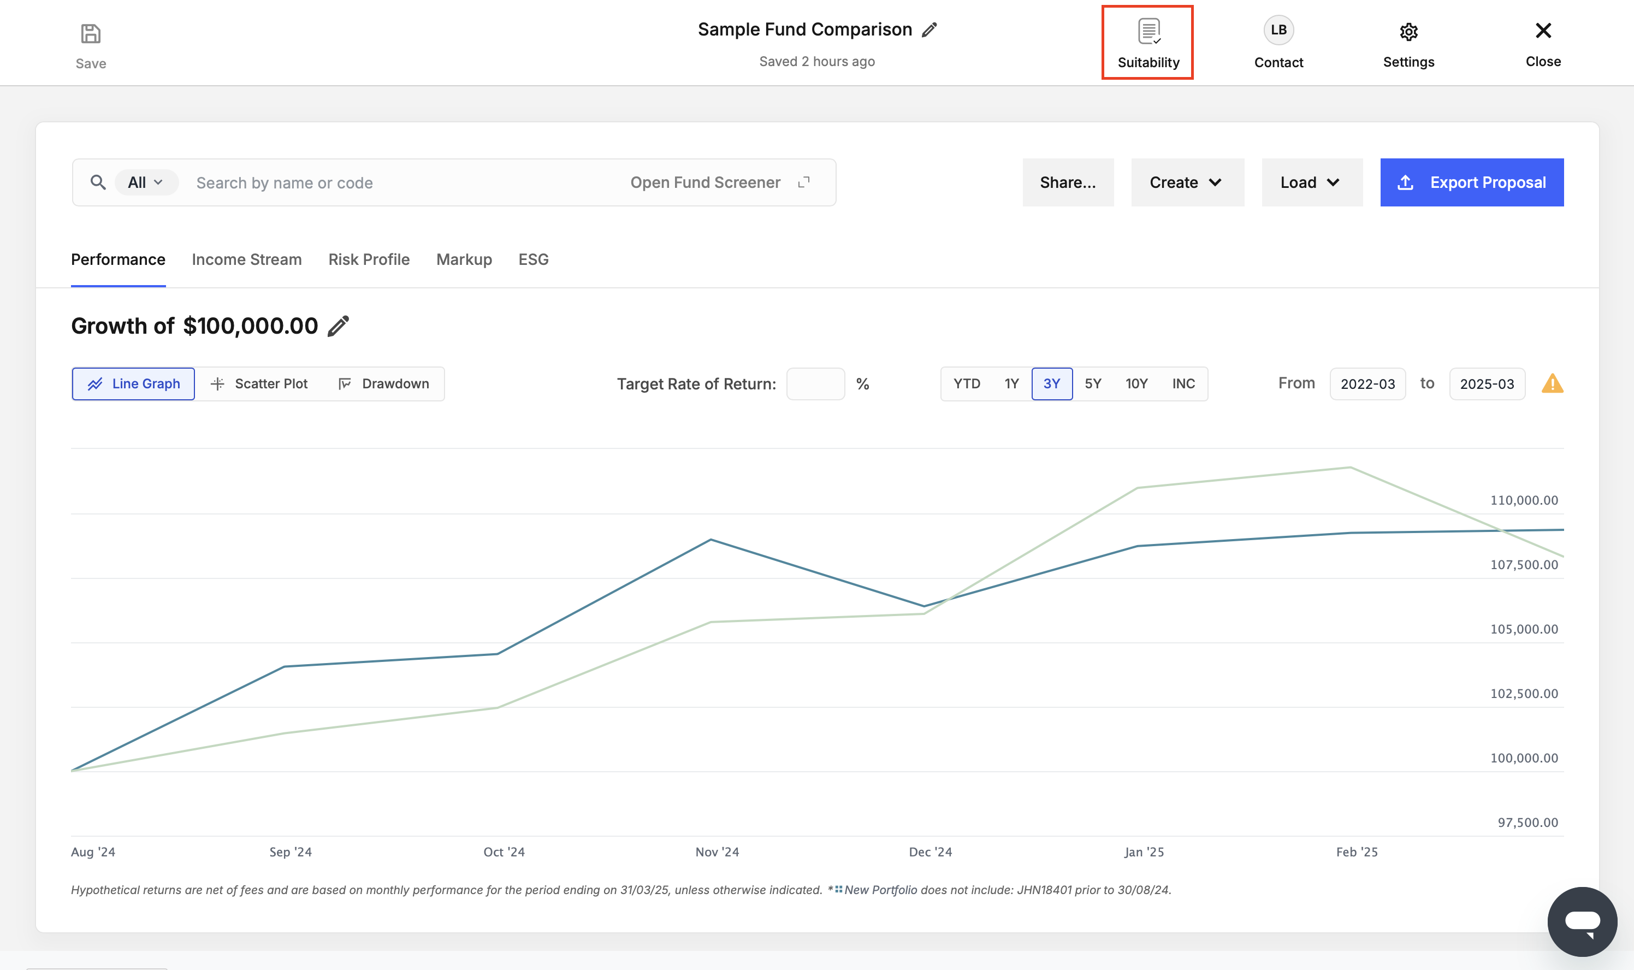Image resolution: width=1634 pixels, height=970 pixels.
Task: Focus the Target Rate of Return field
Action: [815, 384]
